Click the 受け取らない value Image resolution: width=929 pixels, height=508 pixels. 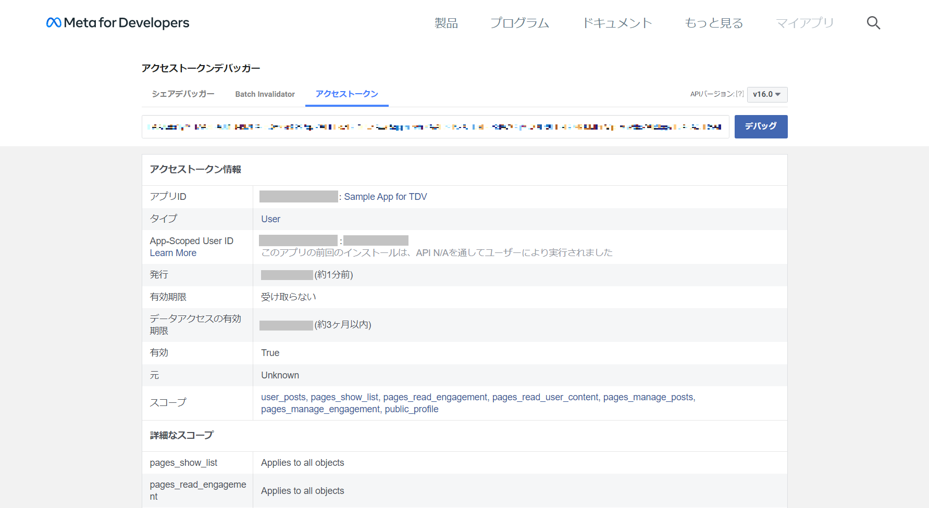[289, 297]
